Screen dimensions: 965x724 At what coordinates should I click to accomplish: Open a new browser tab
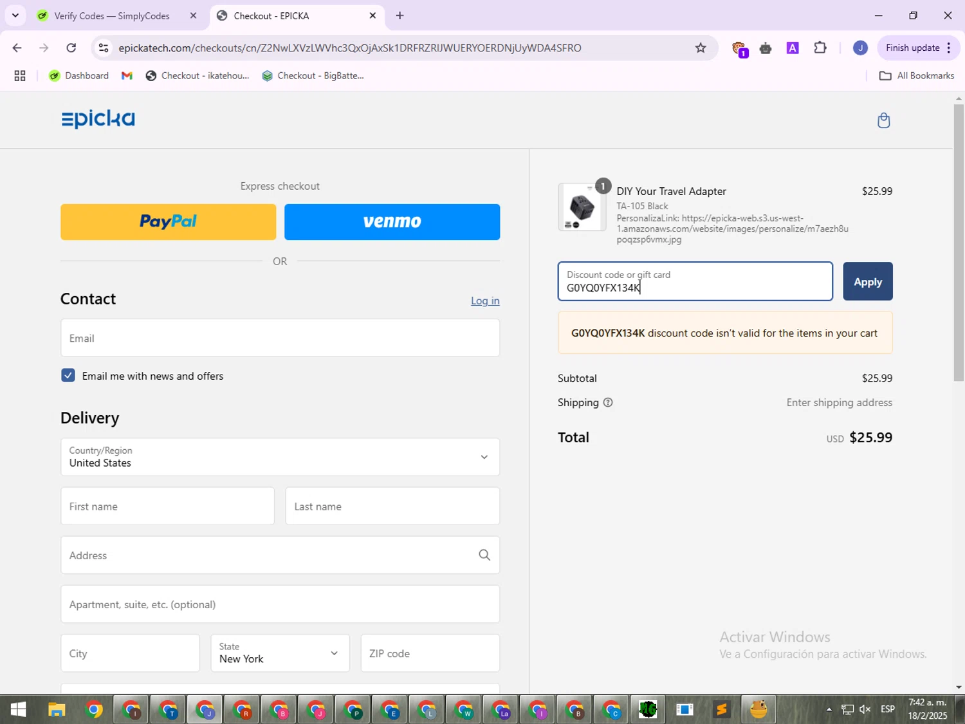tap(400, 15)
